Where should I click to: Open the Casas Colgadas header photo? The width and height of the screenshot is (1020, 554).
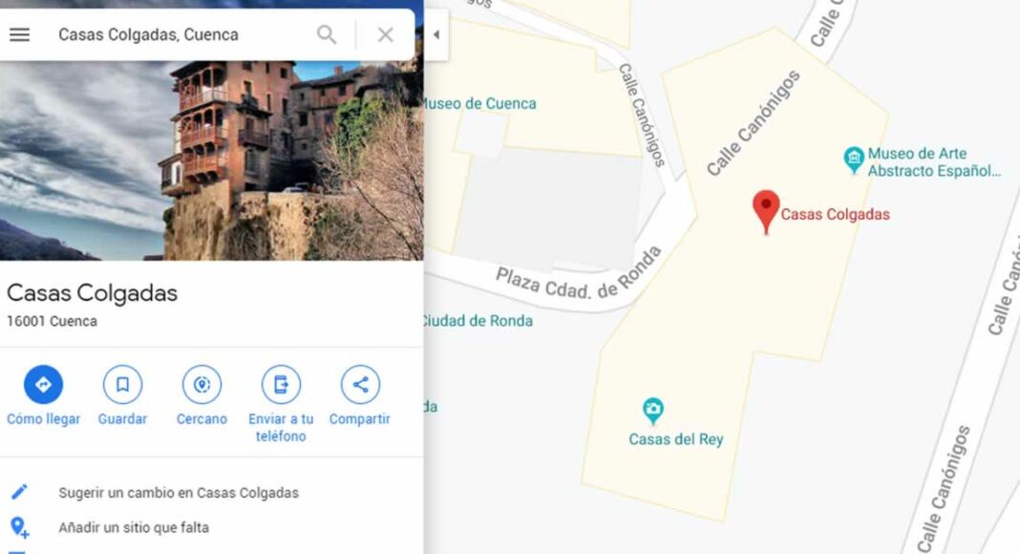(x=211, y=160)
